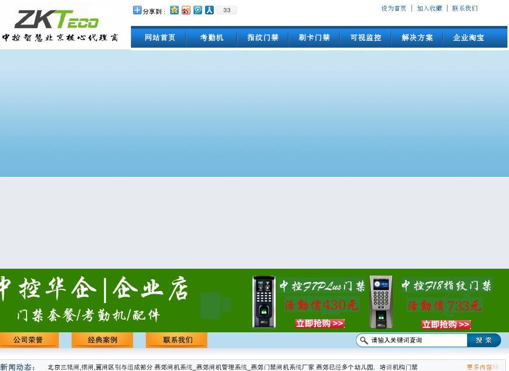Image resolution: width=509 pixels, height=371 pixels.
Task: Click the magnifier icon in search box
Action: tap(364, 340)
